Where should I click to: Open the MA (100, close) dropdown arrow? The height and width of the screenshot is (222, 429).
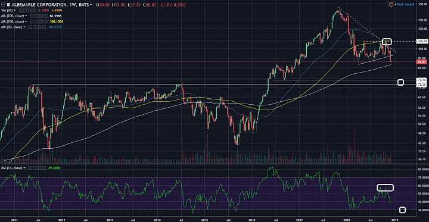pyautogui.click(x=26, y=21)
